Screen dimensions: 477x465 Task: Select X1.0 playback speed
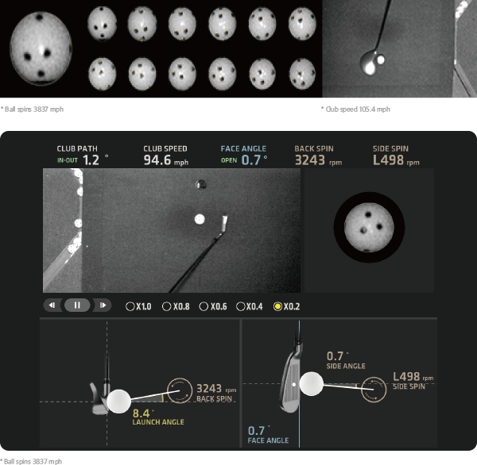click(x=138, y=306)
